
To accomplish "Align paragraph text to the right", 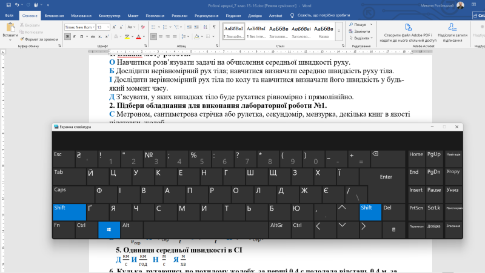I will point(168,36).
